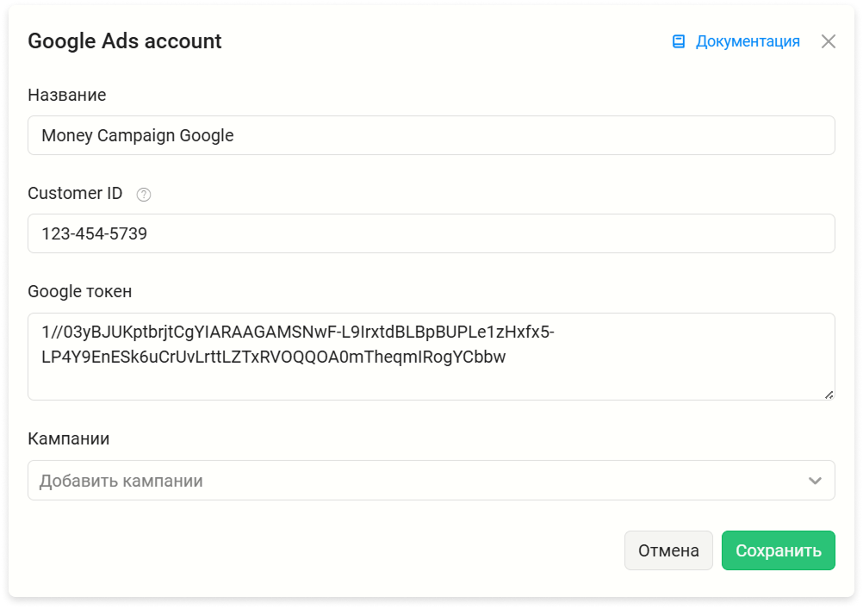Click the token textarea resize handle
This screenshot has width=863, height=609.
click(x=829, y=395)
